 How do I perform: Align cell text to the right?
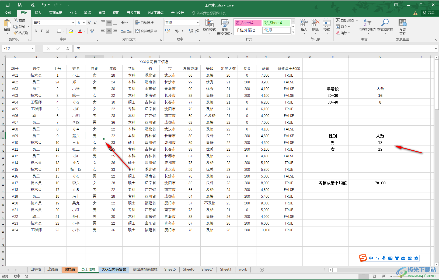click(115, 31)
